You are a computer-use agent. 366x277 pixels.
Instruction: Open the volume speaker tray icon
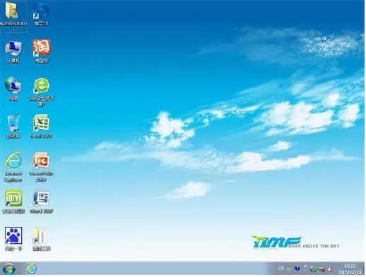coord(331,269)
